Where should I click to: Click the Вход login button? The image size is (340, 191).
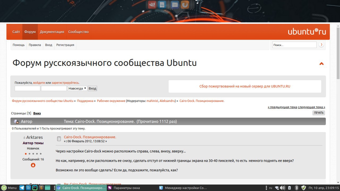(x=92, y=88)
